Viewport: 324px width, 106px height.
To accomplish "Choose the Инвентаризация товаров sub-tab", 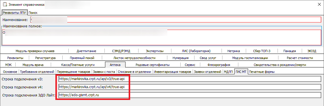I will pos(173,72).
